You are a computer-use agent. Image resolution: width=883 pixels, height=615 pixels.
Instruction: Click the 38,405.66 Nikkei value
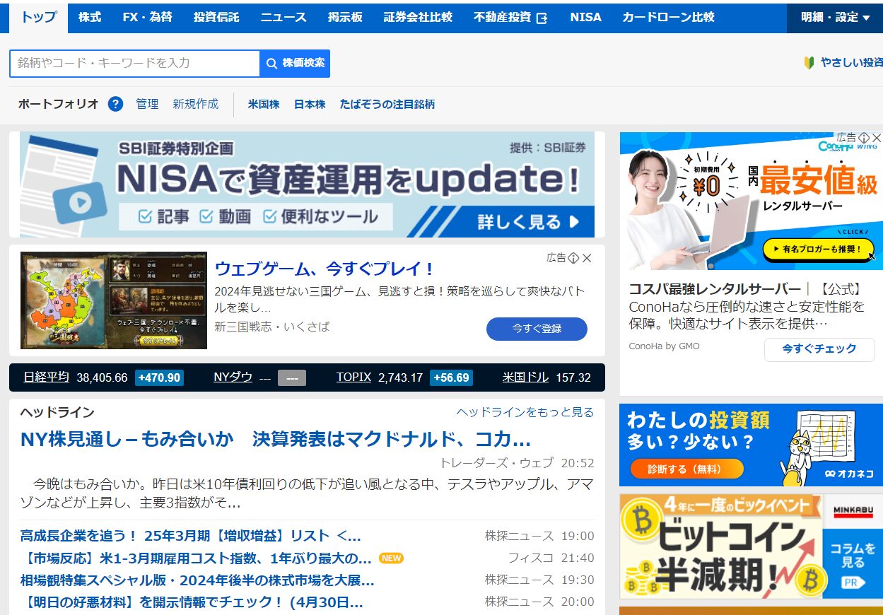[x=102, y=377]
